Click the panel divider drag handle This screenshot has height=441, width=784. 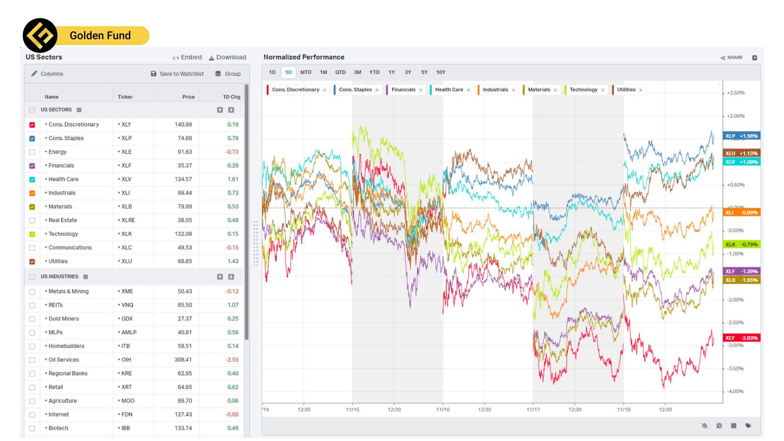(x=256, y=244)
